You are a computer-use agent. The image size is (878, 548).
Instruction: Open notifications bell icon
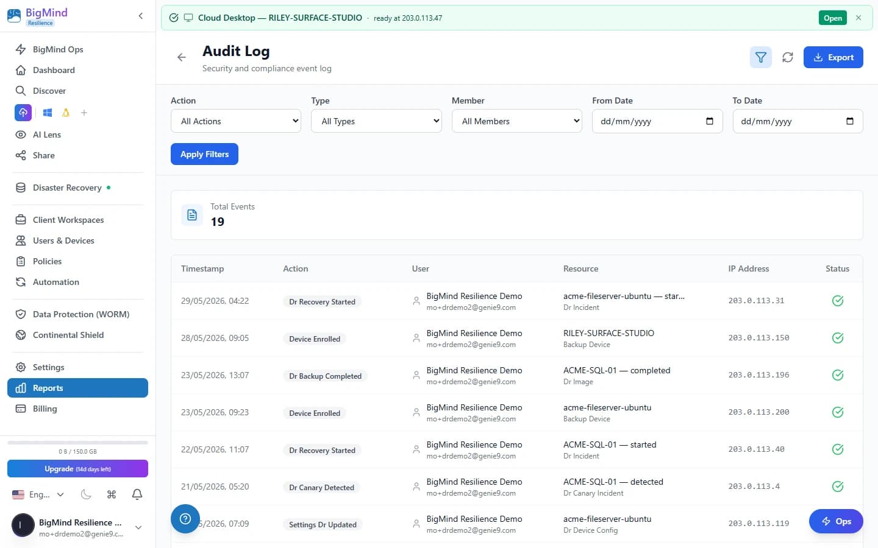[x=137, y=494]
